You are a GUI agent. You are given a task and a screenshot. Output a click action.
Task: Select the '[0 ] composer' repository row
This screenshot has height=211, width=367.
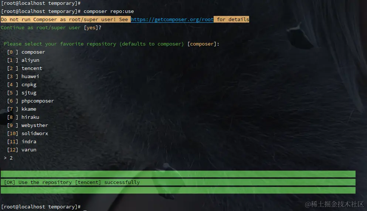(x=26, y=52)
